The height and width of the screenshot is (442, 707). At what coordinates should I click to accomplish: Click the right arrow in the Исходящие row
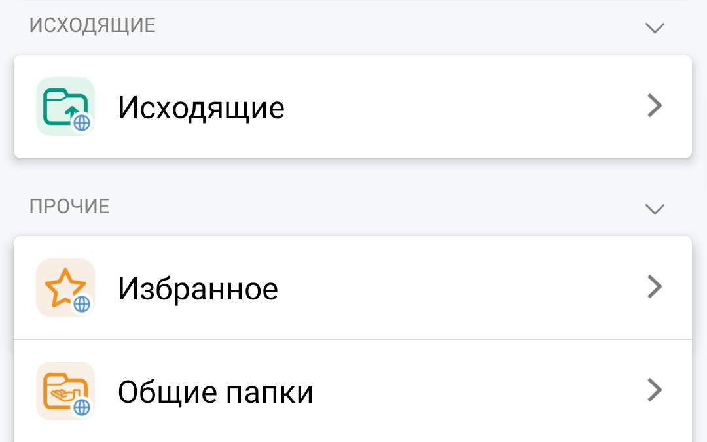[x=655, y=106]
